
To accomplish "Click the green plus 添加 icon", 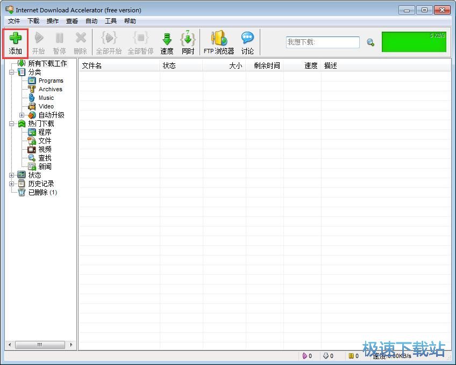I will click(15, 38).
